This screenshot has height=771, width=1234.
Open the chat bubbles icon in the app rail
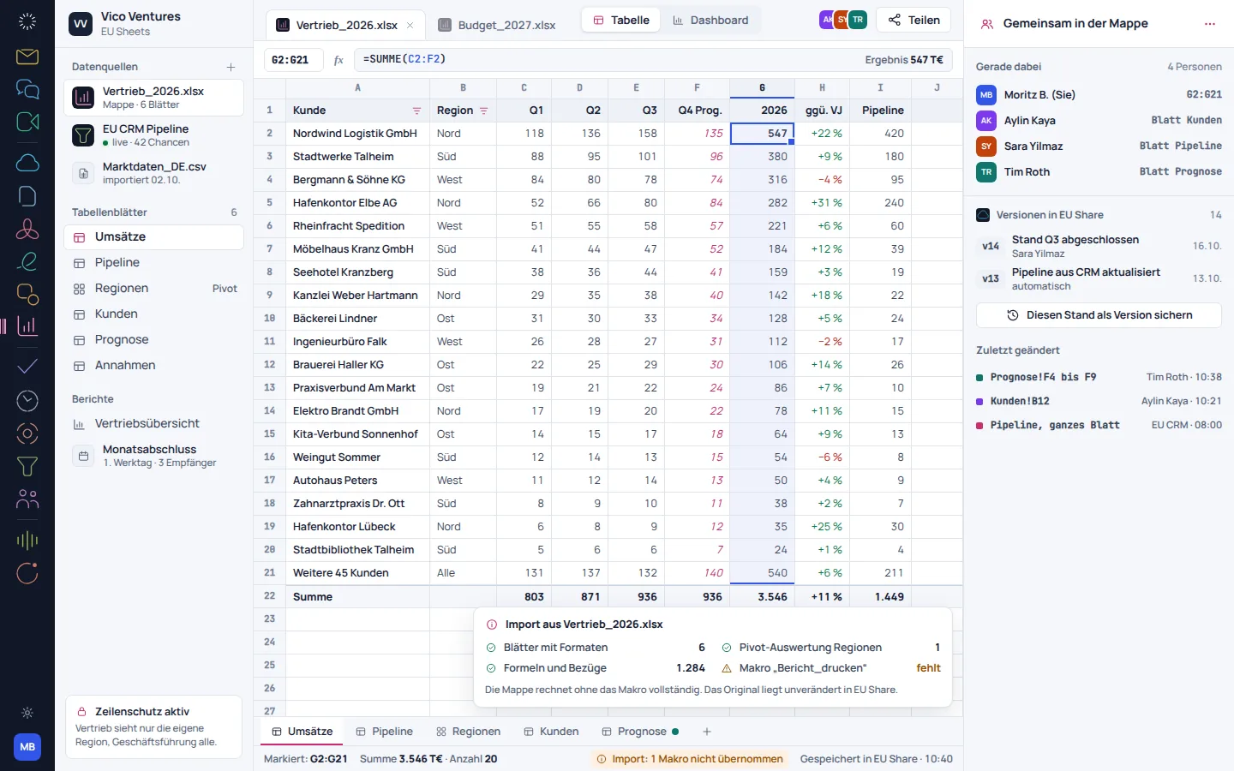click(27, 89)
